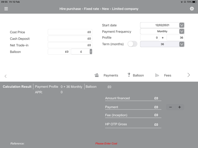Viewport: 198px width, 148px height.
Task: Open the Balloon currency type dropdown
Action: (91, 52)
